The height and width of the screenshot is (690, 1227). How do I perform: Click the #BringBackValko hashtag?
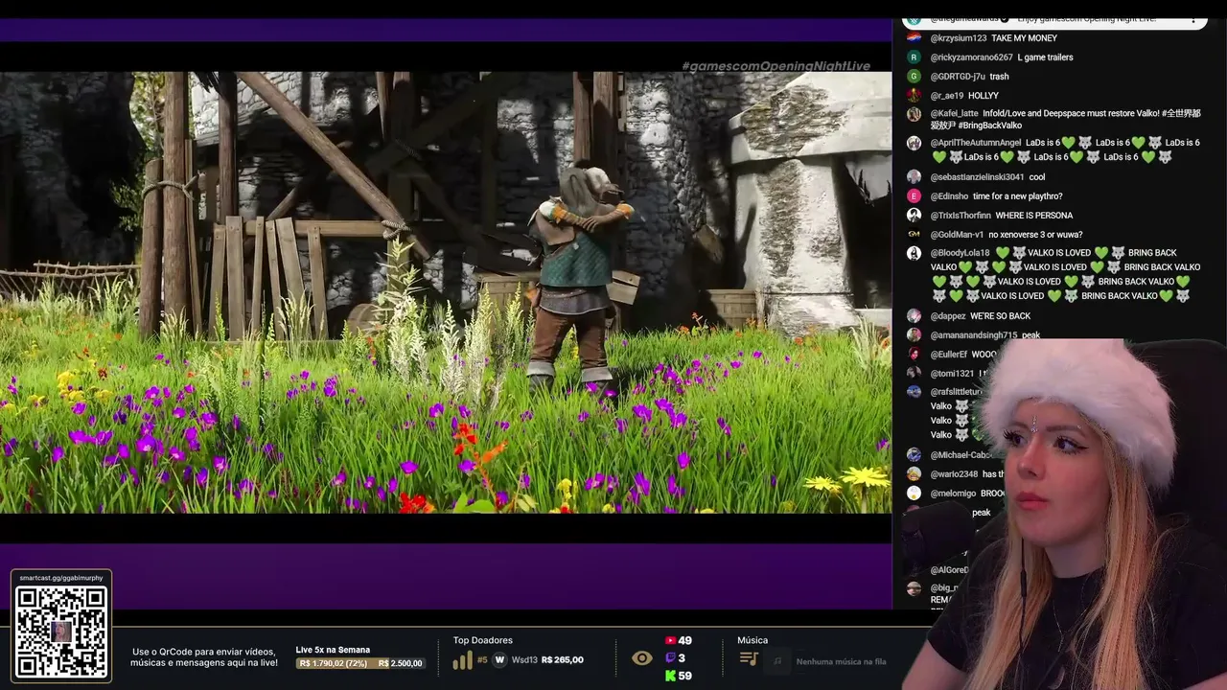coord(989,126)
